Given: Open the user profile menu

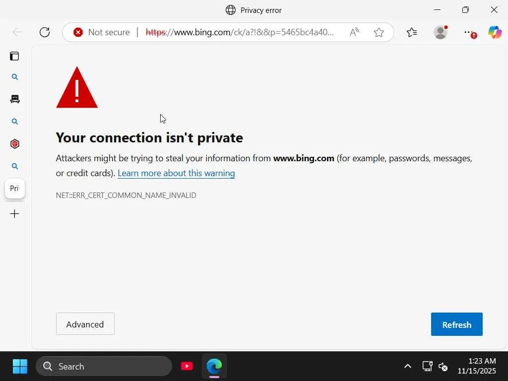Looking at the screenshot, I should pyautogui.click(x=441, y=32).
